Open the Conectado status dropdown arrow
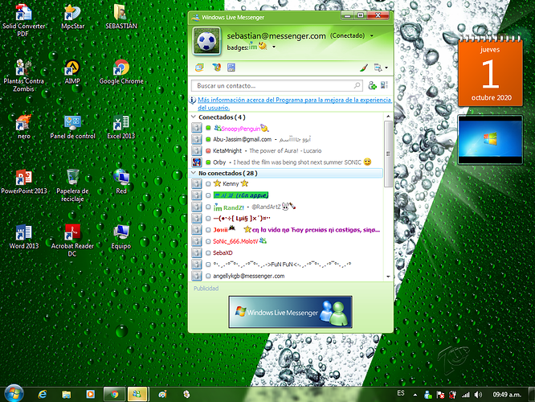535x402 pixels. 372,36
